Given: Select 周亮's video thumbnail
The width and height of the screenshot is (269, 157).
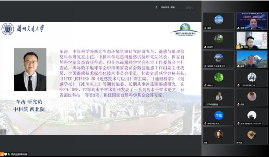Looking at the screenshot, I should pos(252,40).
